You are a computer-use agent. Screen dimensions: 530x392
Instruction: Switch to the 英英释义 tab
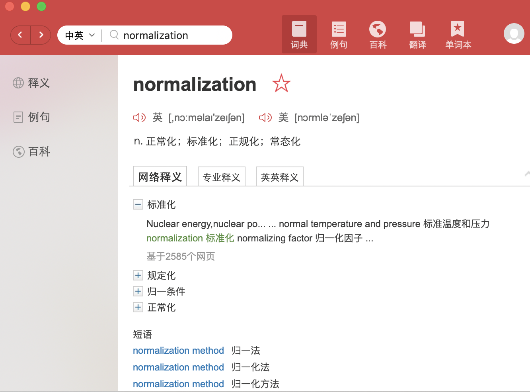point(280,176)
